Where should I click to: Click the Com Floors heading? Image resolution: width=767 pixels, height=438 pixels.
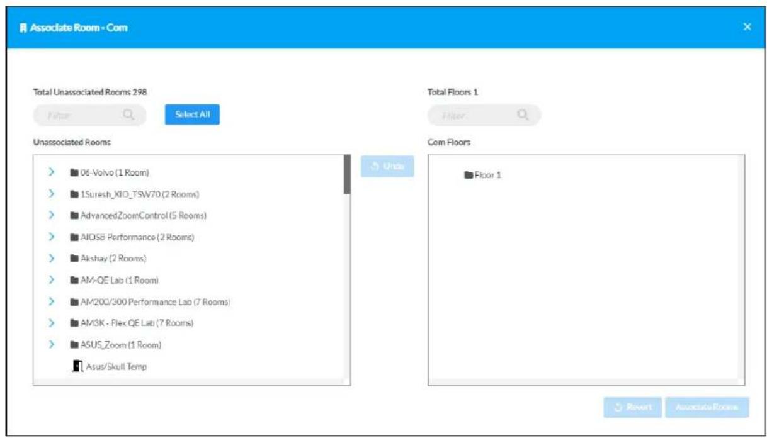[x=449, y=142]
